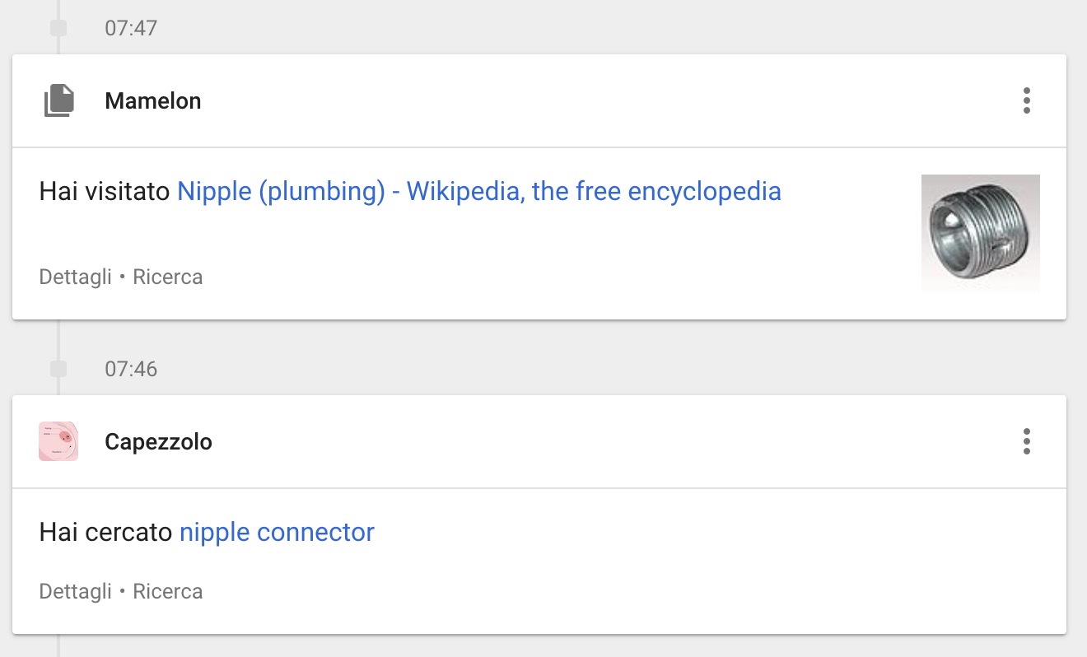Open the three-dot menu on Mamelon card
The height and width of the screenshot is (657, 1087).
(1026, 100)
